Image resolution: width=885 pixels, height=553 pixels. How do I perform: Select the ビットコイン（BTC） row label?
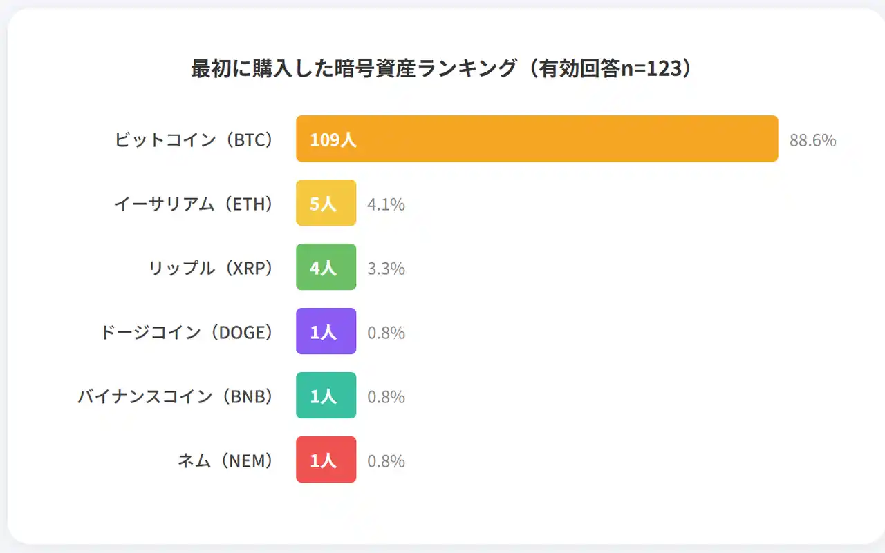(194, 140)
